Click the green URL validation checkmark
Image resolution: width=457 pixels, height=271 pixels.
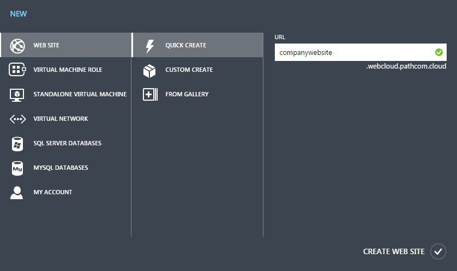(x=439, y=52)
